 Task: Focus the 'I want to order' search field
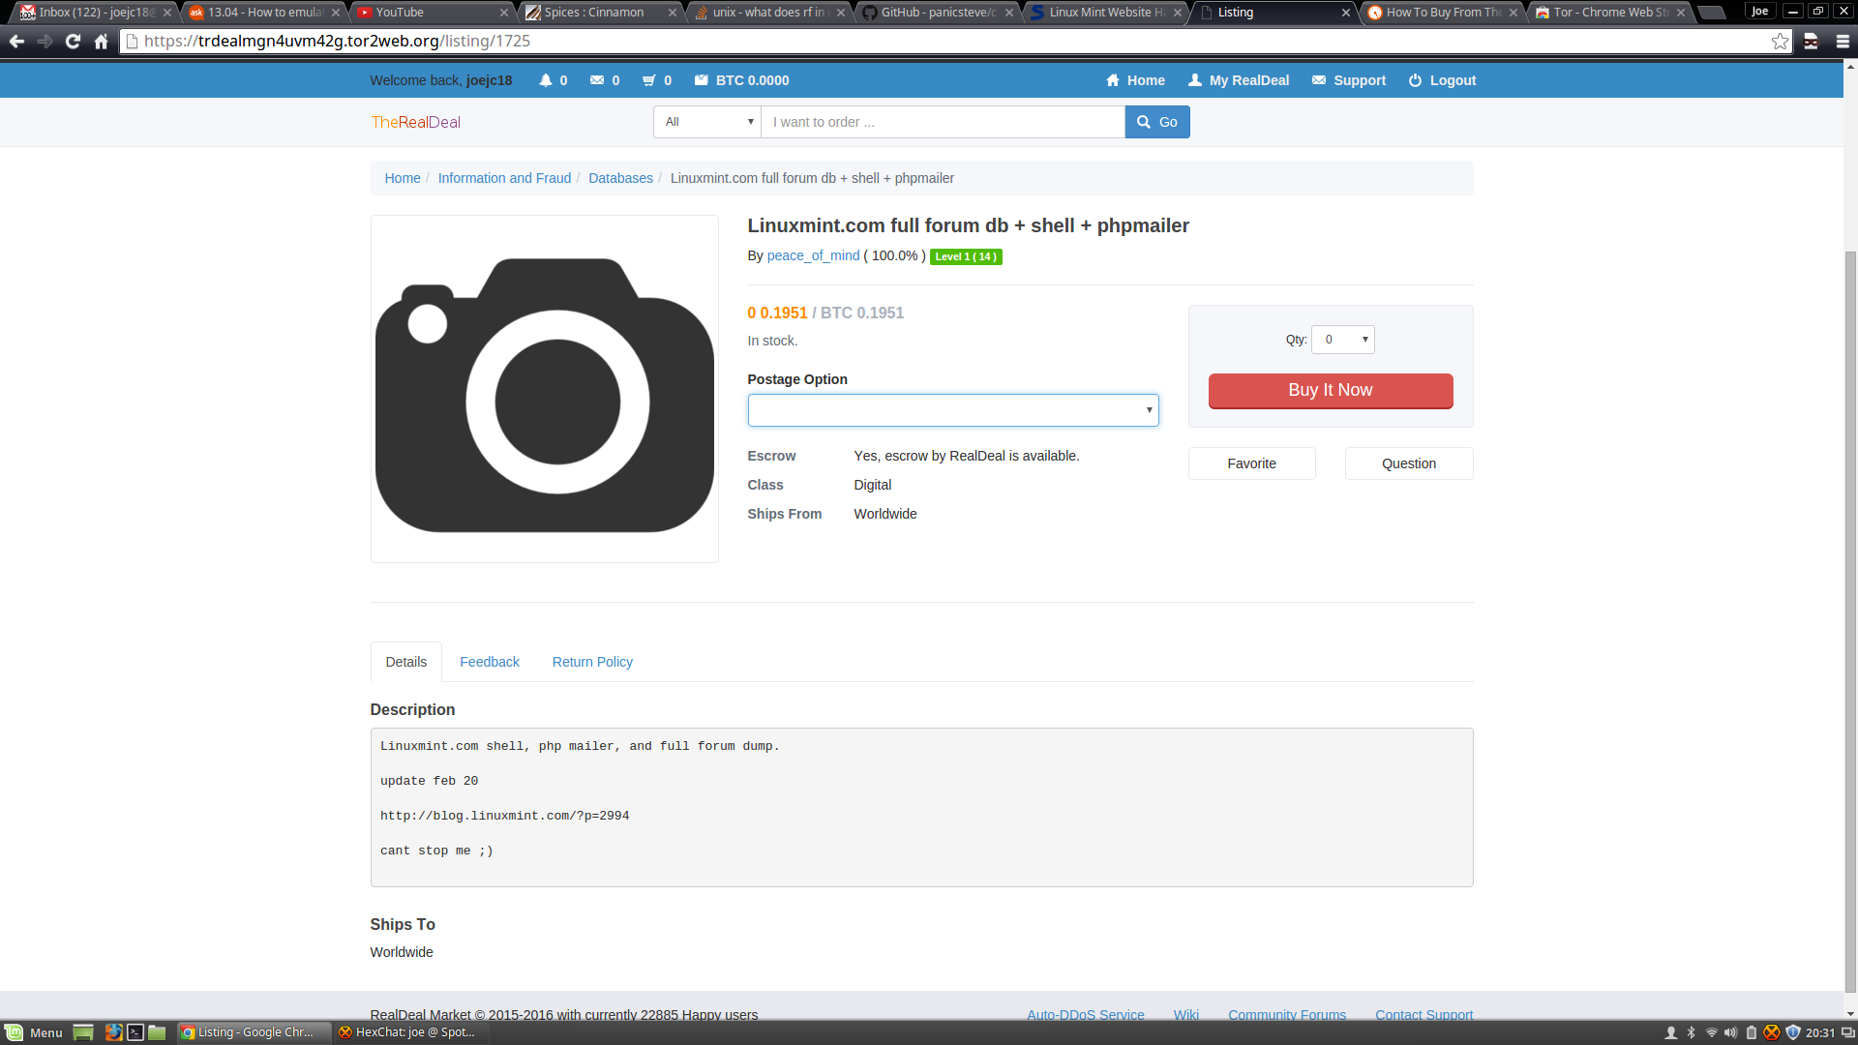coord(943,122)
